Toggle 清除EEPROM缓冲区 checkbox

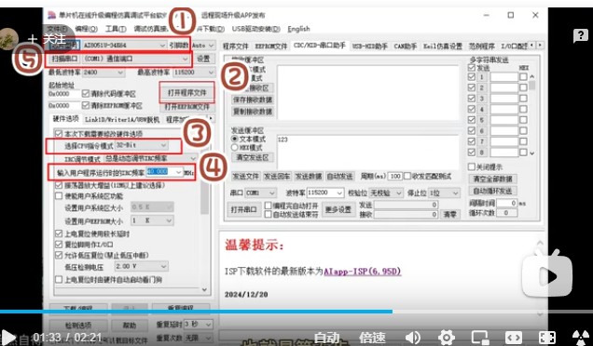(86, 105)
